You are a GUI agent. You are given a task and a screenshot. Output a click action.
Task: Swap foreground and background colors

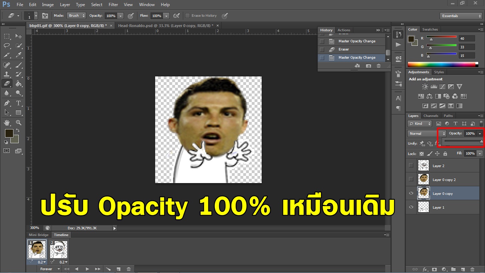click(18, 130)
